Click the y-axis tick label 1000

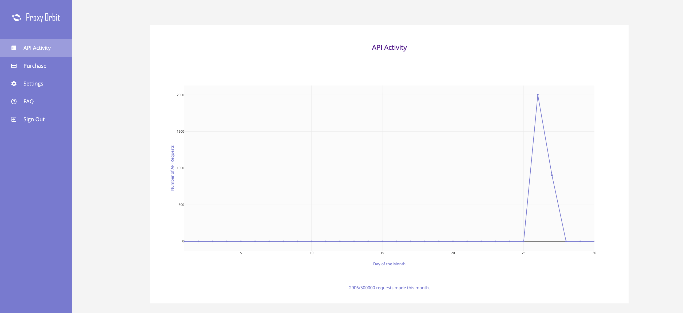tap(180, 168)
